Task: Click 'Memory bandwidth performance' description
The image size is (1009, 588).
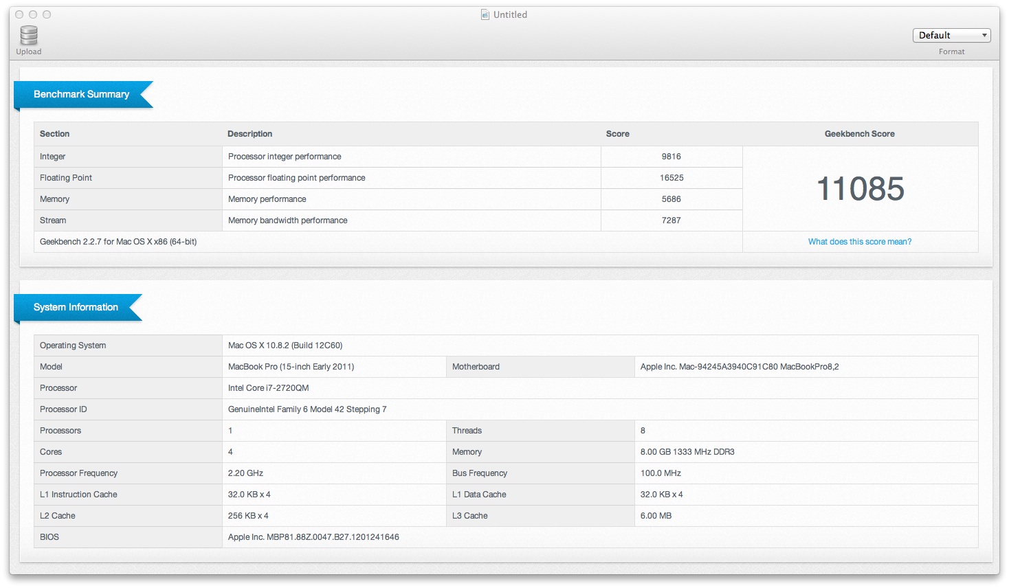Action: (287, 220)
